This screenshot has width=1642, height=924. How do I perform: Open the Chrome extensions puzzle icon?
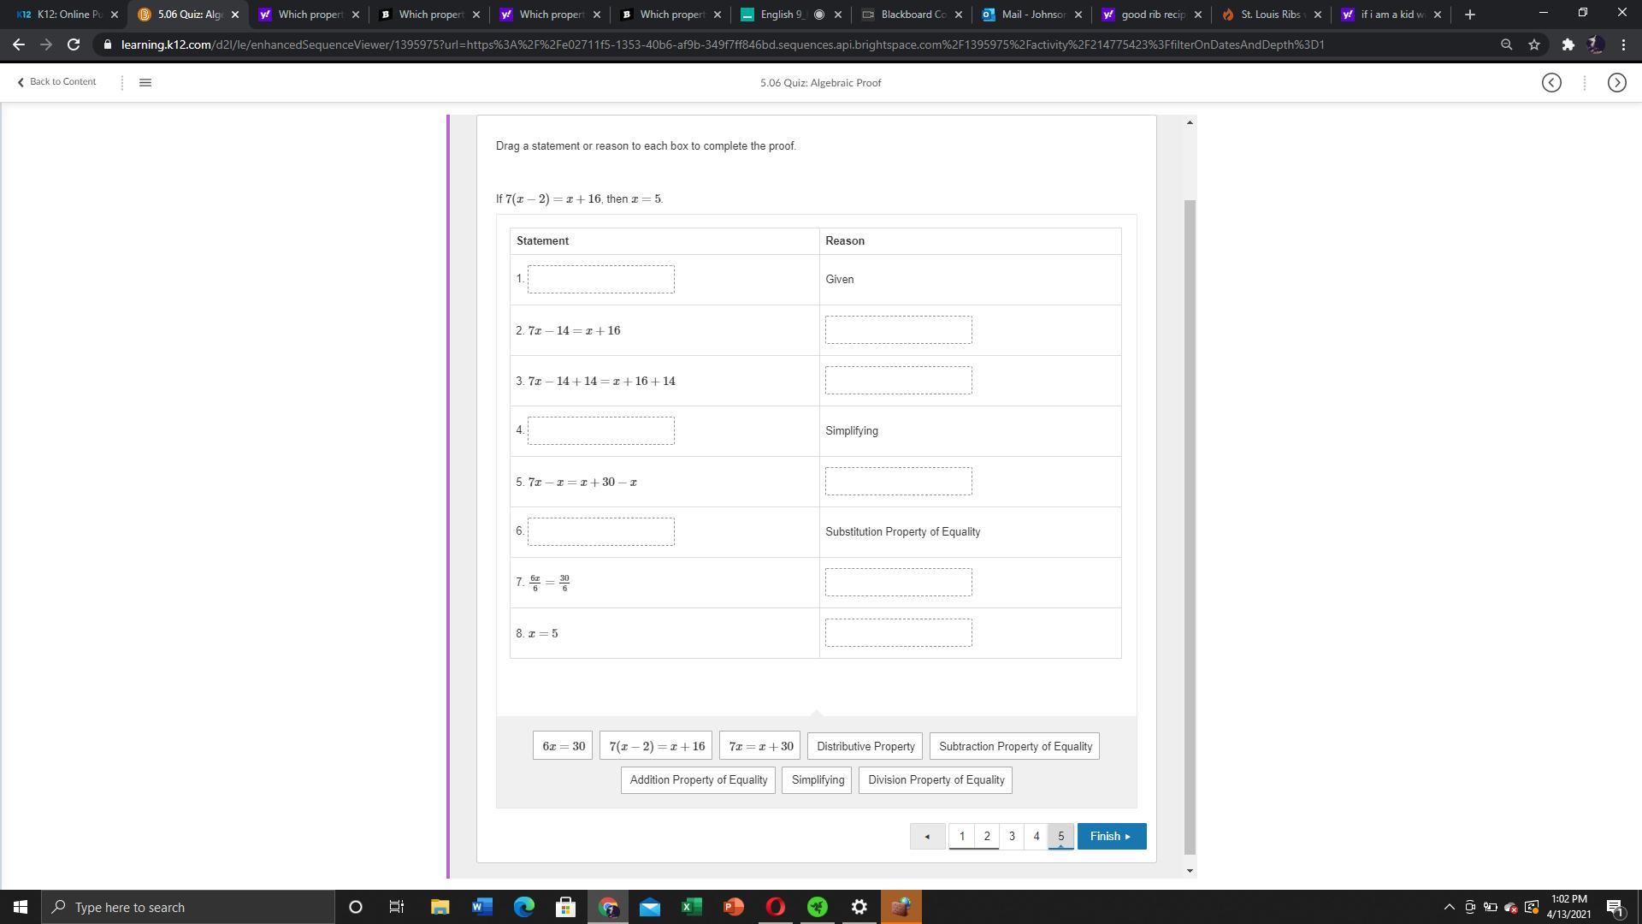pyautogui.click(x=1567, y=44)
